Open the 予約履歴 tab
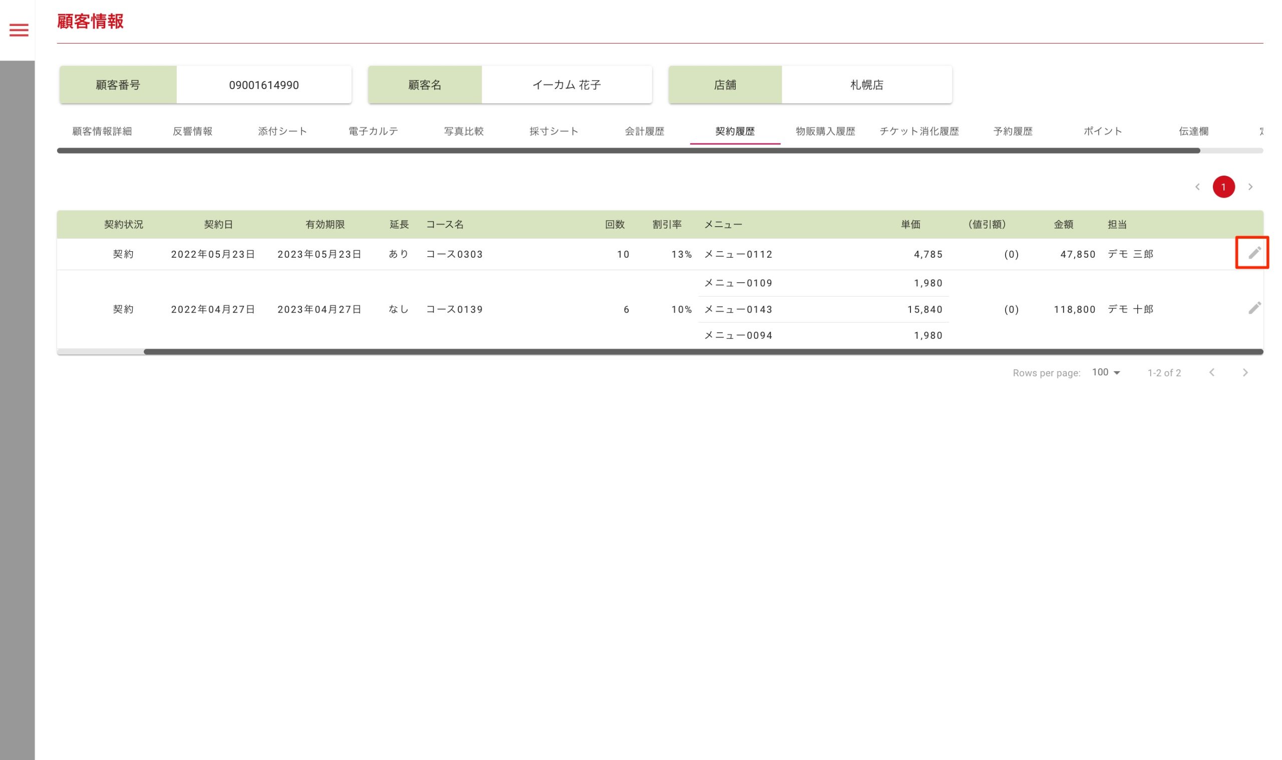Image resolution: width=1282 pixels, height=760 pixels. 1013,132
